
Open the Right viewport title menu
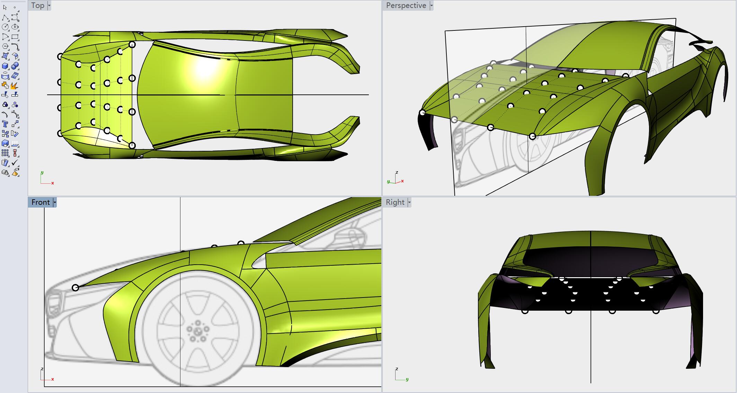coord(410,202)
